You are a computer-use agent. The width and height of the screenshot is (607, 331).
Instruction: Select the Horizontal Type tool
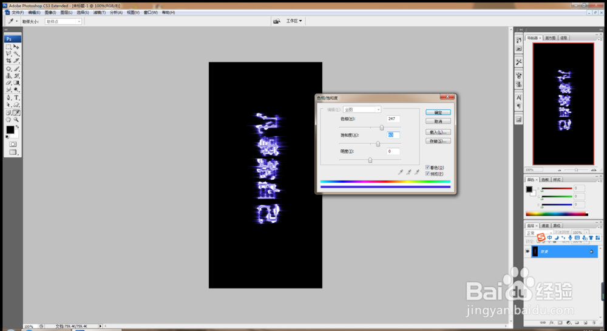(16, 98)
